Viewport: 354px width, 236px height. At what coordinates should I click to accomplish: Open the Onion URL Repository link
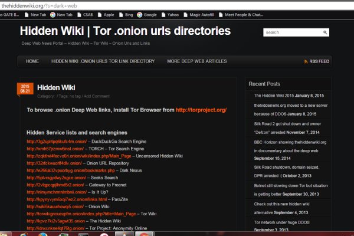54,163
